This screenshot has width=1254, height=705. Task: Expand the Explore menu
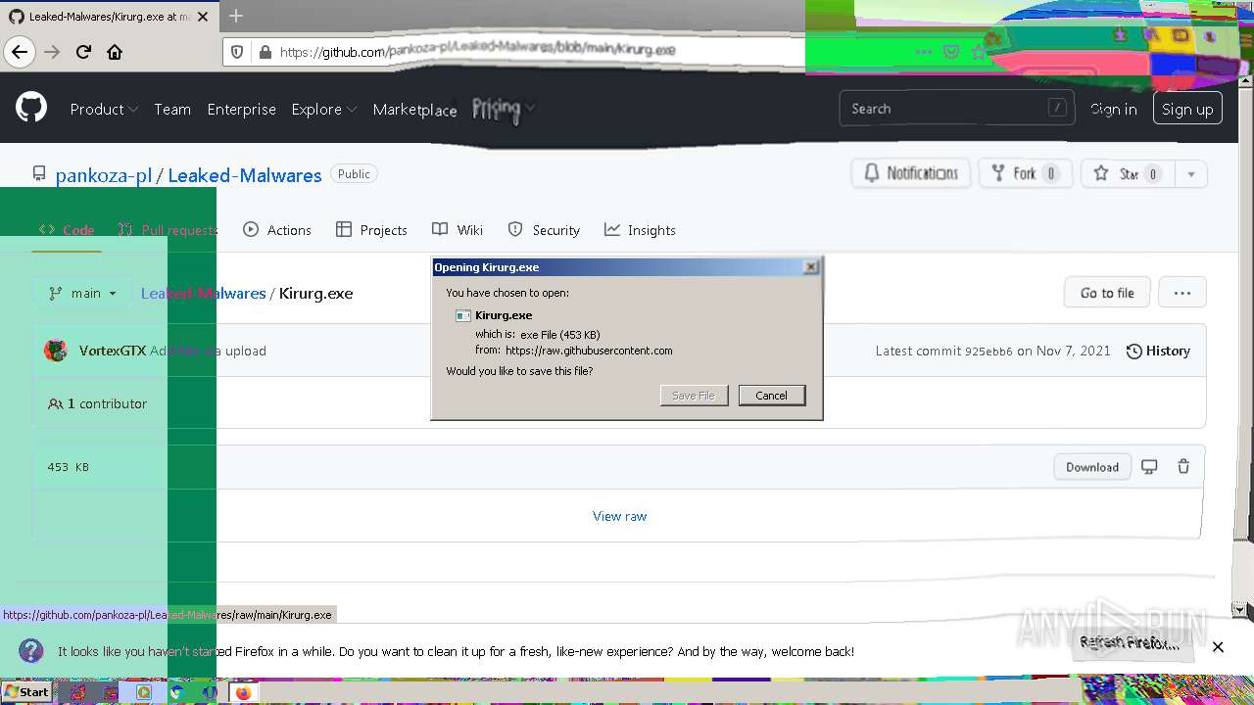tap(323, 109)
